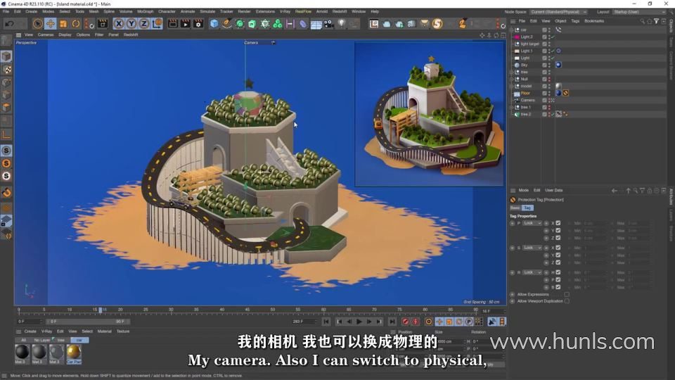Add a Cube primitive

click(x=214, y=24)
